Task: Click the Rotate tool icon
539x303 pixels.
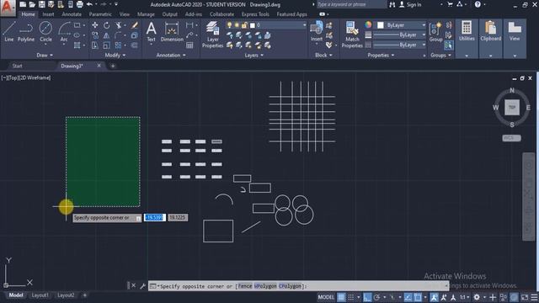Action: tap(107, 25)
